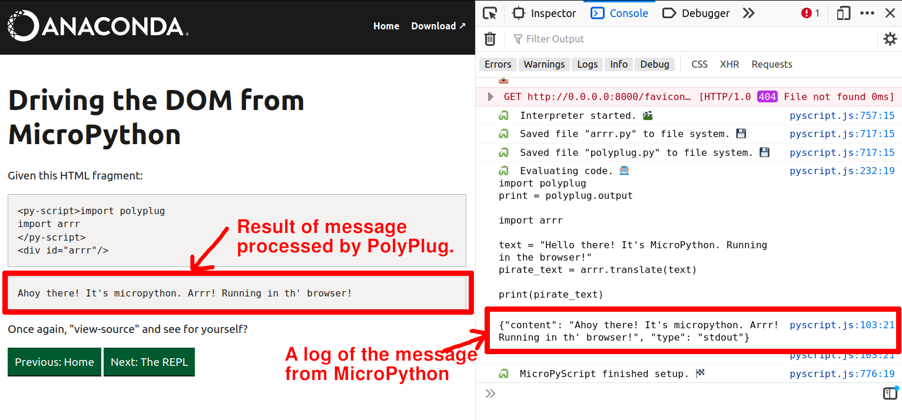Open the DevTools three-dot options menu

pos(867,13)
